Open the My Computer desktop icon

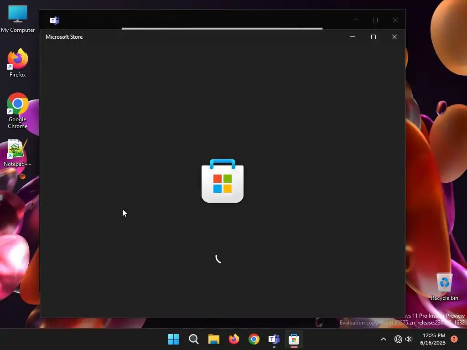(x=18, y=19)
